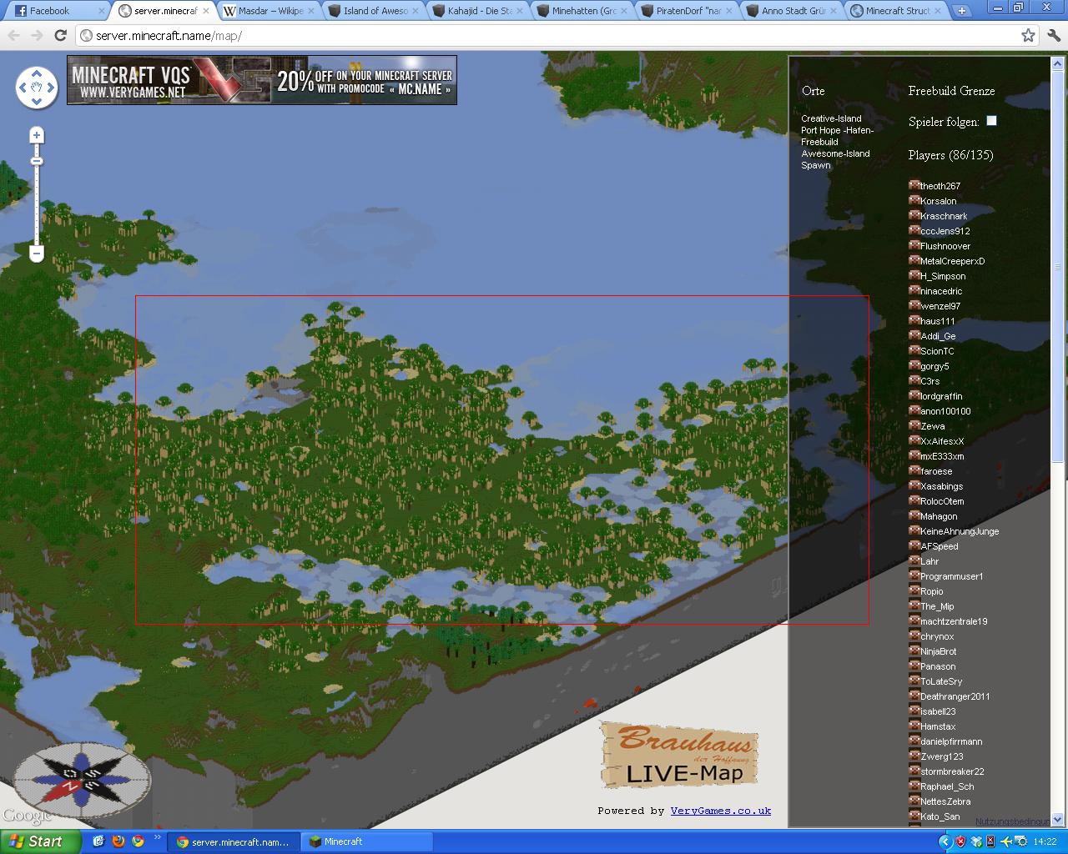Open the Windows Start menu
The width and height of the screenshot is (1068, 854).
click(x=40, y=841)
